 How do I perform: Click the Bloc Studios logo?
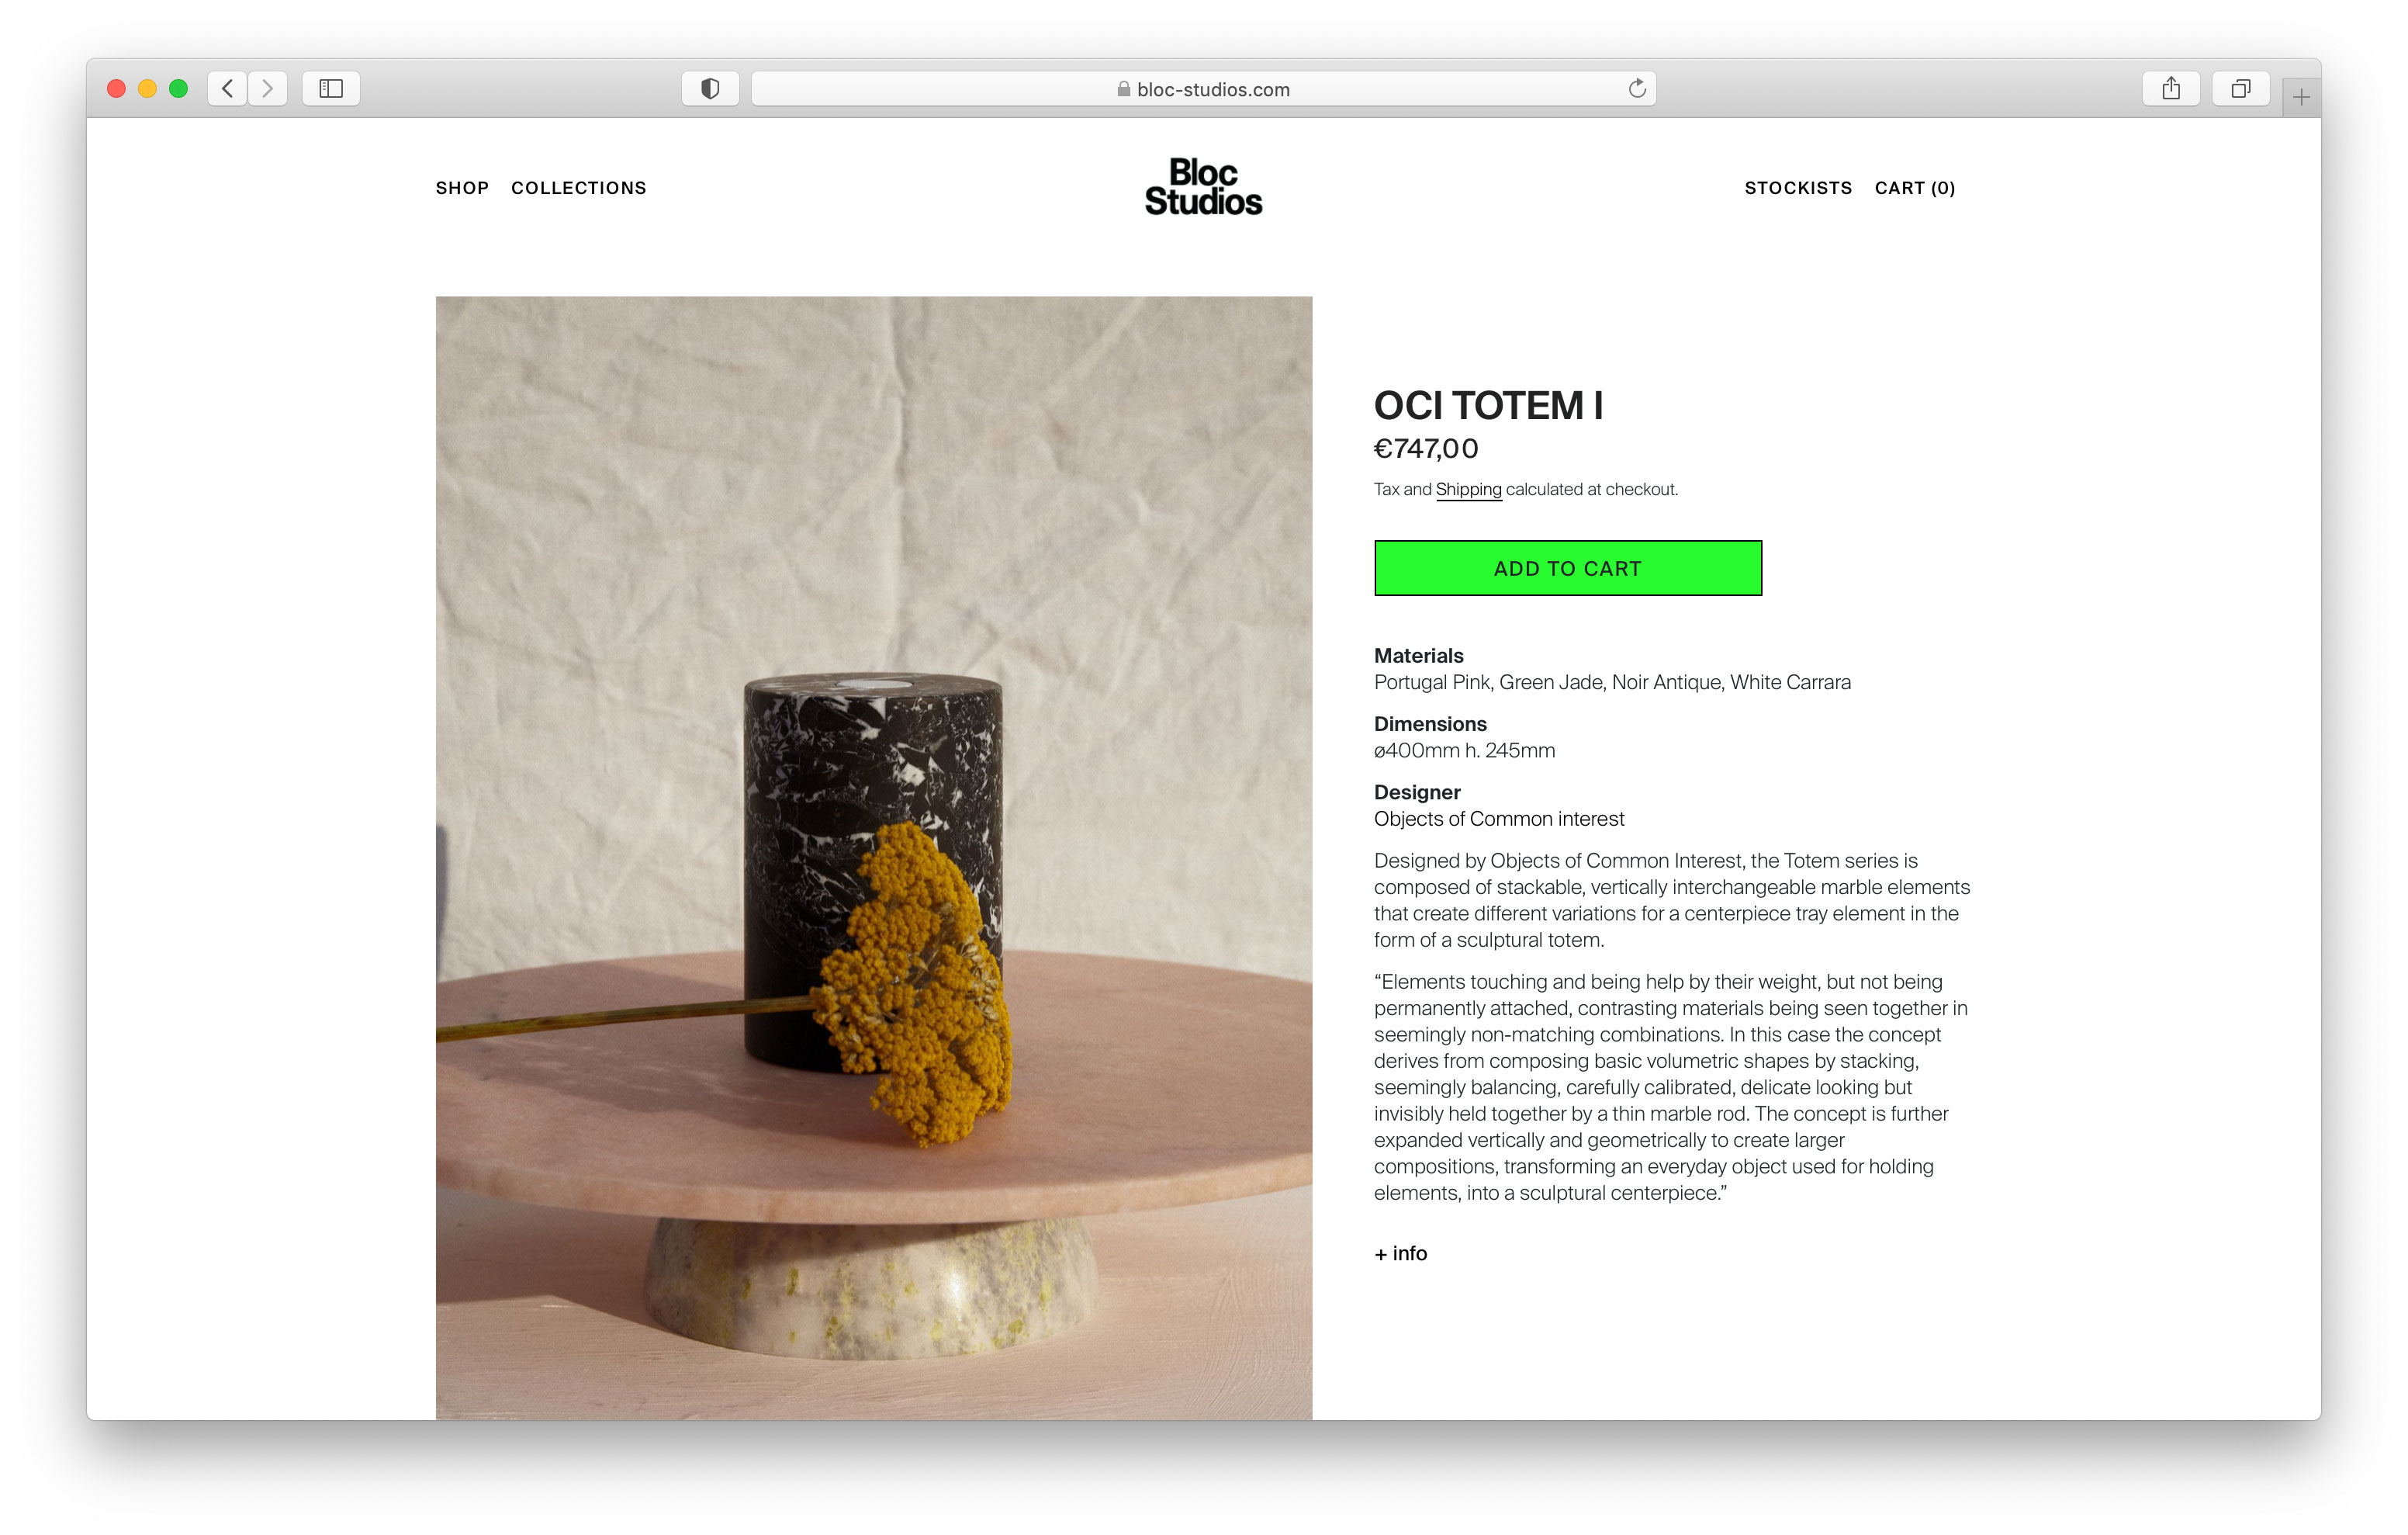(1203, 187)
